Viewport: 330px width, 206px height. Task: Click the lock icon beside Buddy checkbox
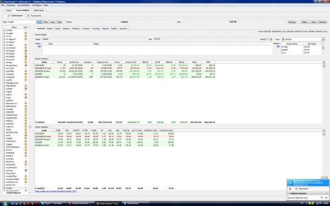pos(271,39)
